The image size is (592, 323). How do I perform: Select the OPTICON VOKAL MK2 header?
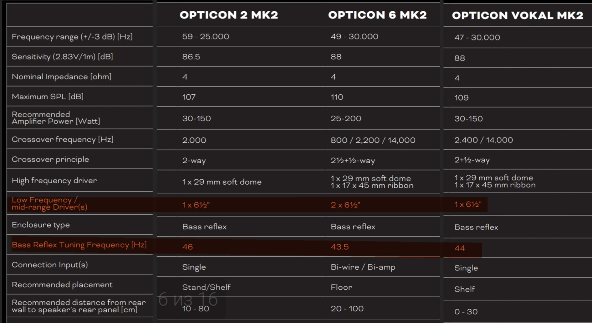tap(517, 16)
